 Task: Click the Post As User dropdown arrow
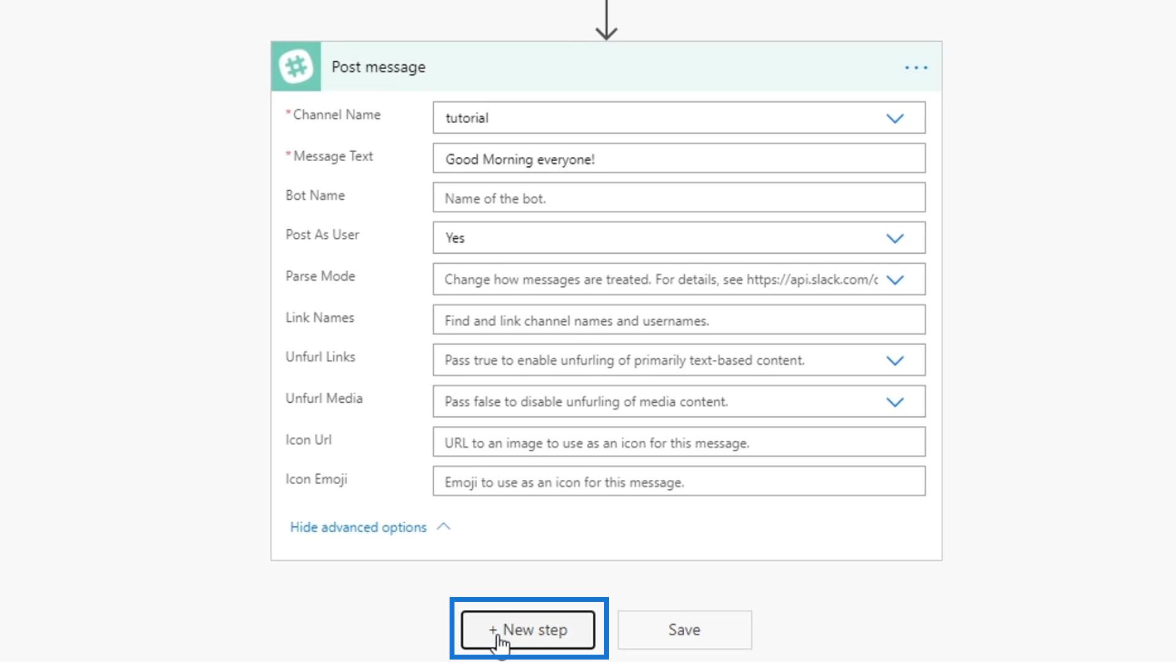point(895,237)
